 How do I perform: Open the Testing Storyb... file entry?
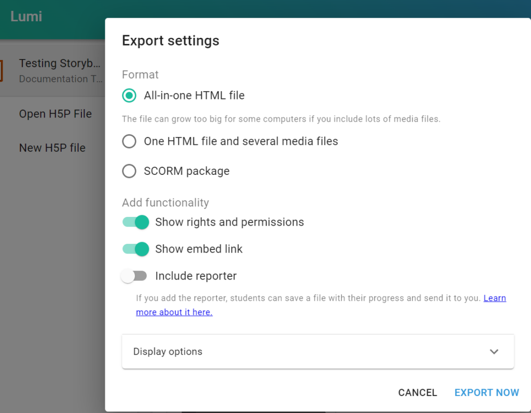pyautogui.click(x=59, y=64)
